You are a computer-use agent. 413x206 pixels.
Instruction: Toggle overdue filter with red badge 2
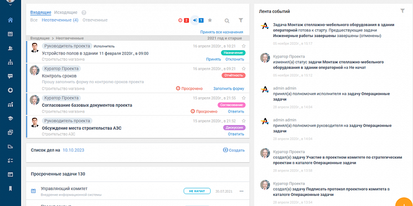click(x=184, y=20)
